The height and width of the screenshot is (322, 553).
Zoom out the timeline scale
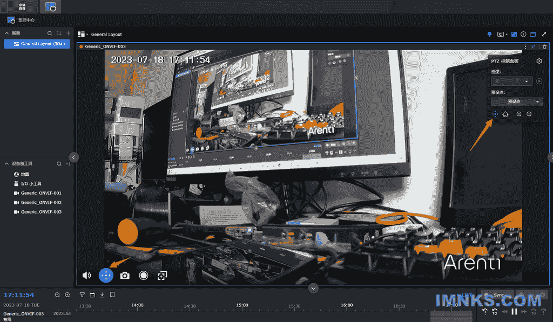57,295
